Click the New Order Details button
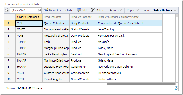The image size is (183, 95). 58,10
